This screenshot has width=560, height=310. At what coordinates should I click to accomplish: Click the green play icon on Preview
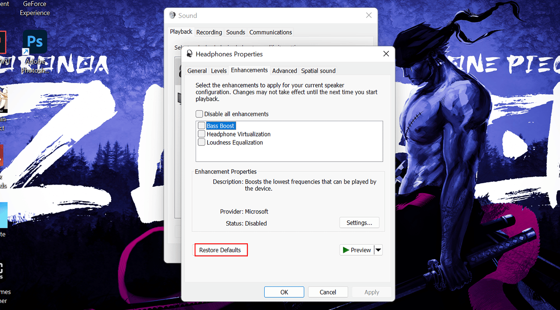(x=346, y=250)
